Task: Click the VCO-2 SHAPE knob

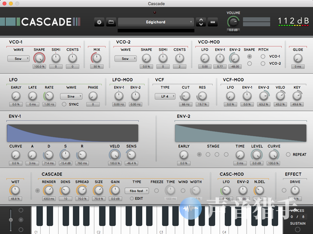Action: point(146,58)
